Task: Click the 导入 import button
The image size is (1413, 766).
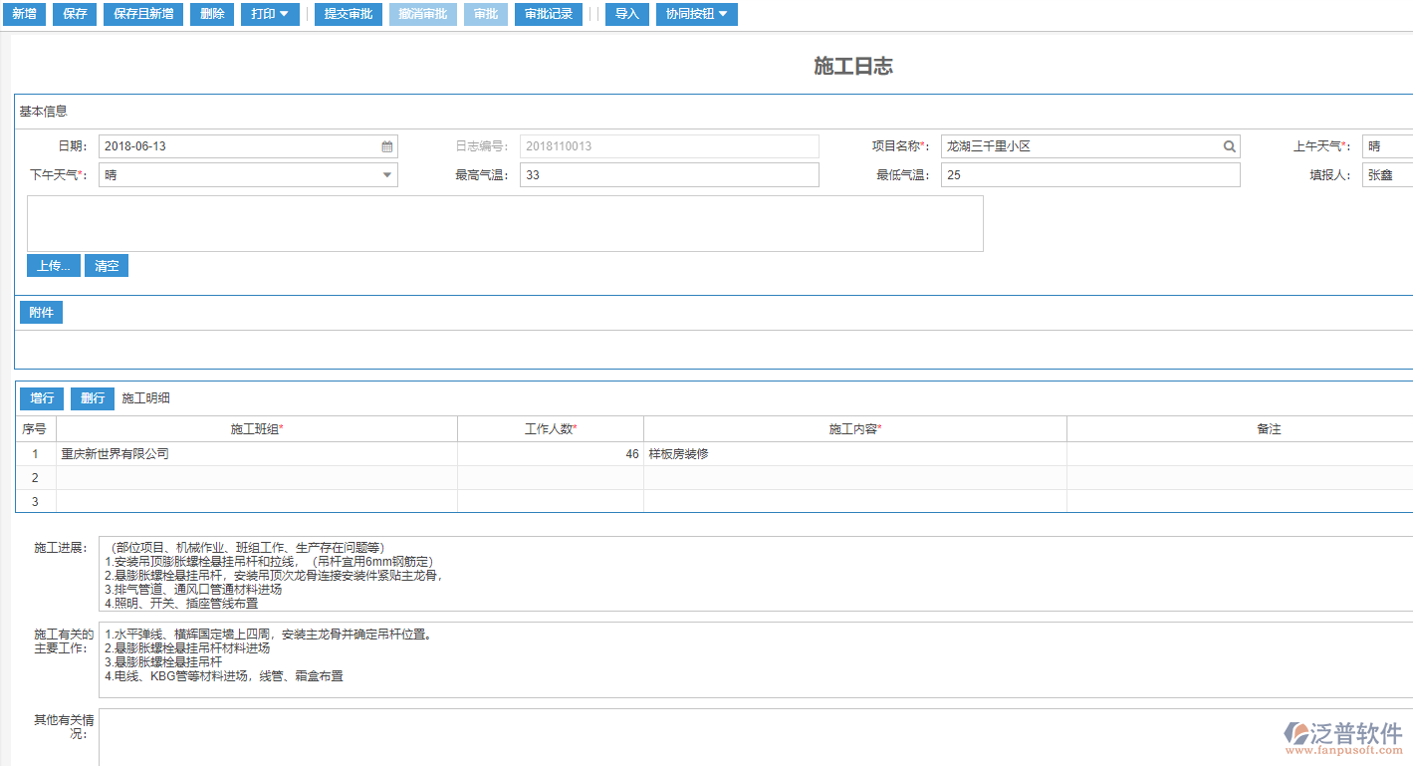Action: point(626,14)
